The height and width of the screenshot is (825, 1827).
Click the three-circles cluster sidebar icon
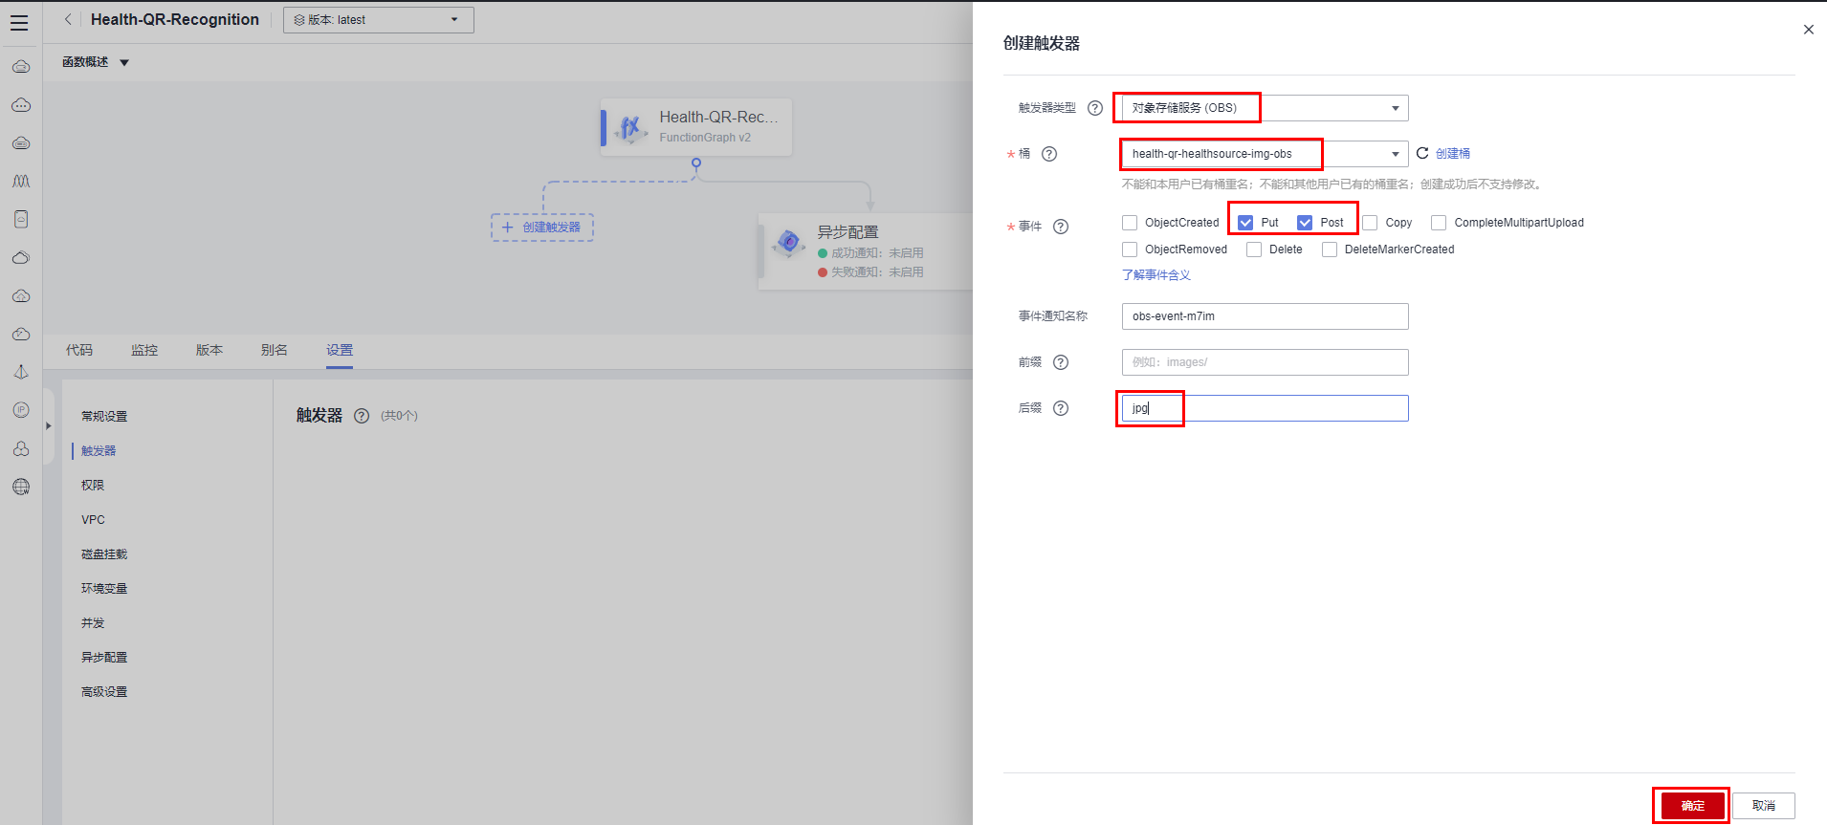point(21,448)
